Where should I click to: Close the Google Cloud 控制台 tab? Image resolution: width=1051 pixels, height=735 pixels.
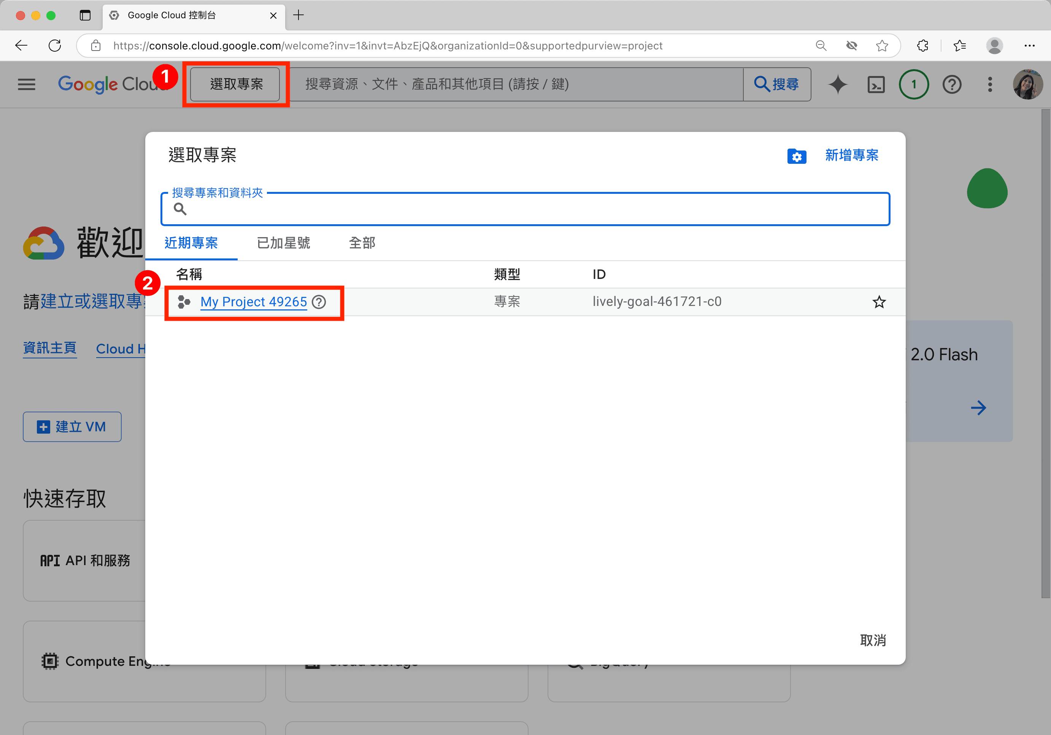pos(273,15)
